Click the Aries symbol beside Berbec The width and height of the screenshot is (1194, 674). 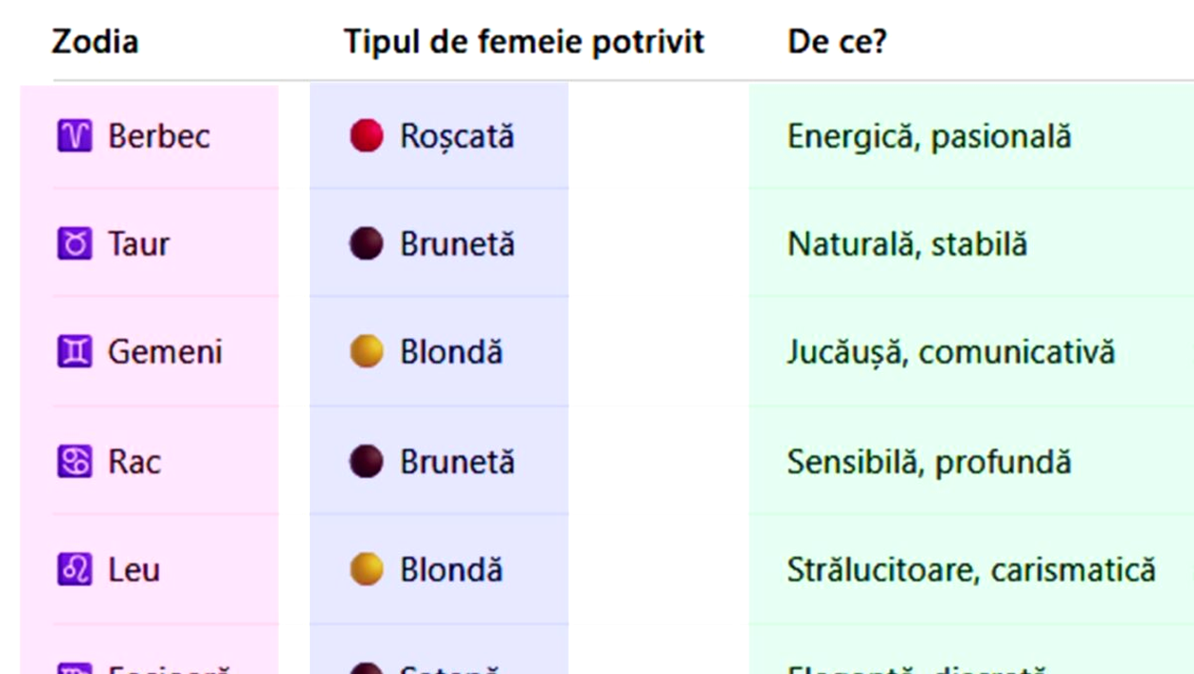pos(74,136)
